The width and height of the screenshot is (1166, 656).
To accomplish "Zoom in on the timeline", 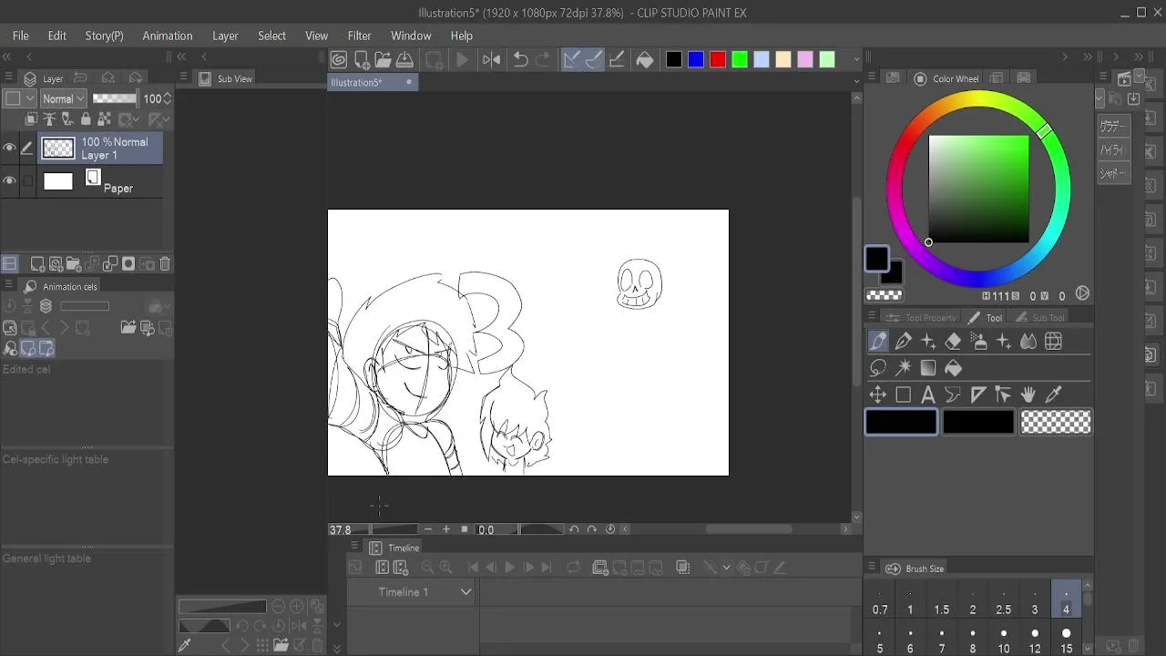I will tap(445, 568).
